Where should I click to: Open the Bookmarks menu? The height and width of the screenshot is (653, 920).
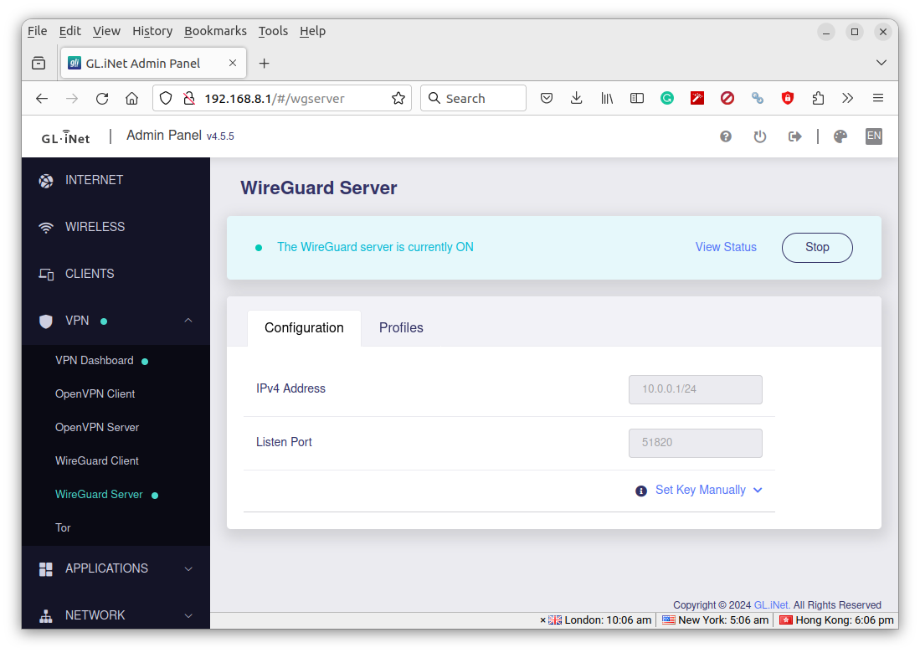tap(215, 31)
